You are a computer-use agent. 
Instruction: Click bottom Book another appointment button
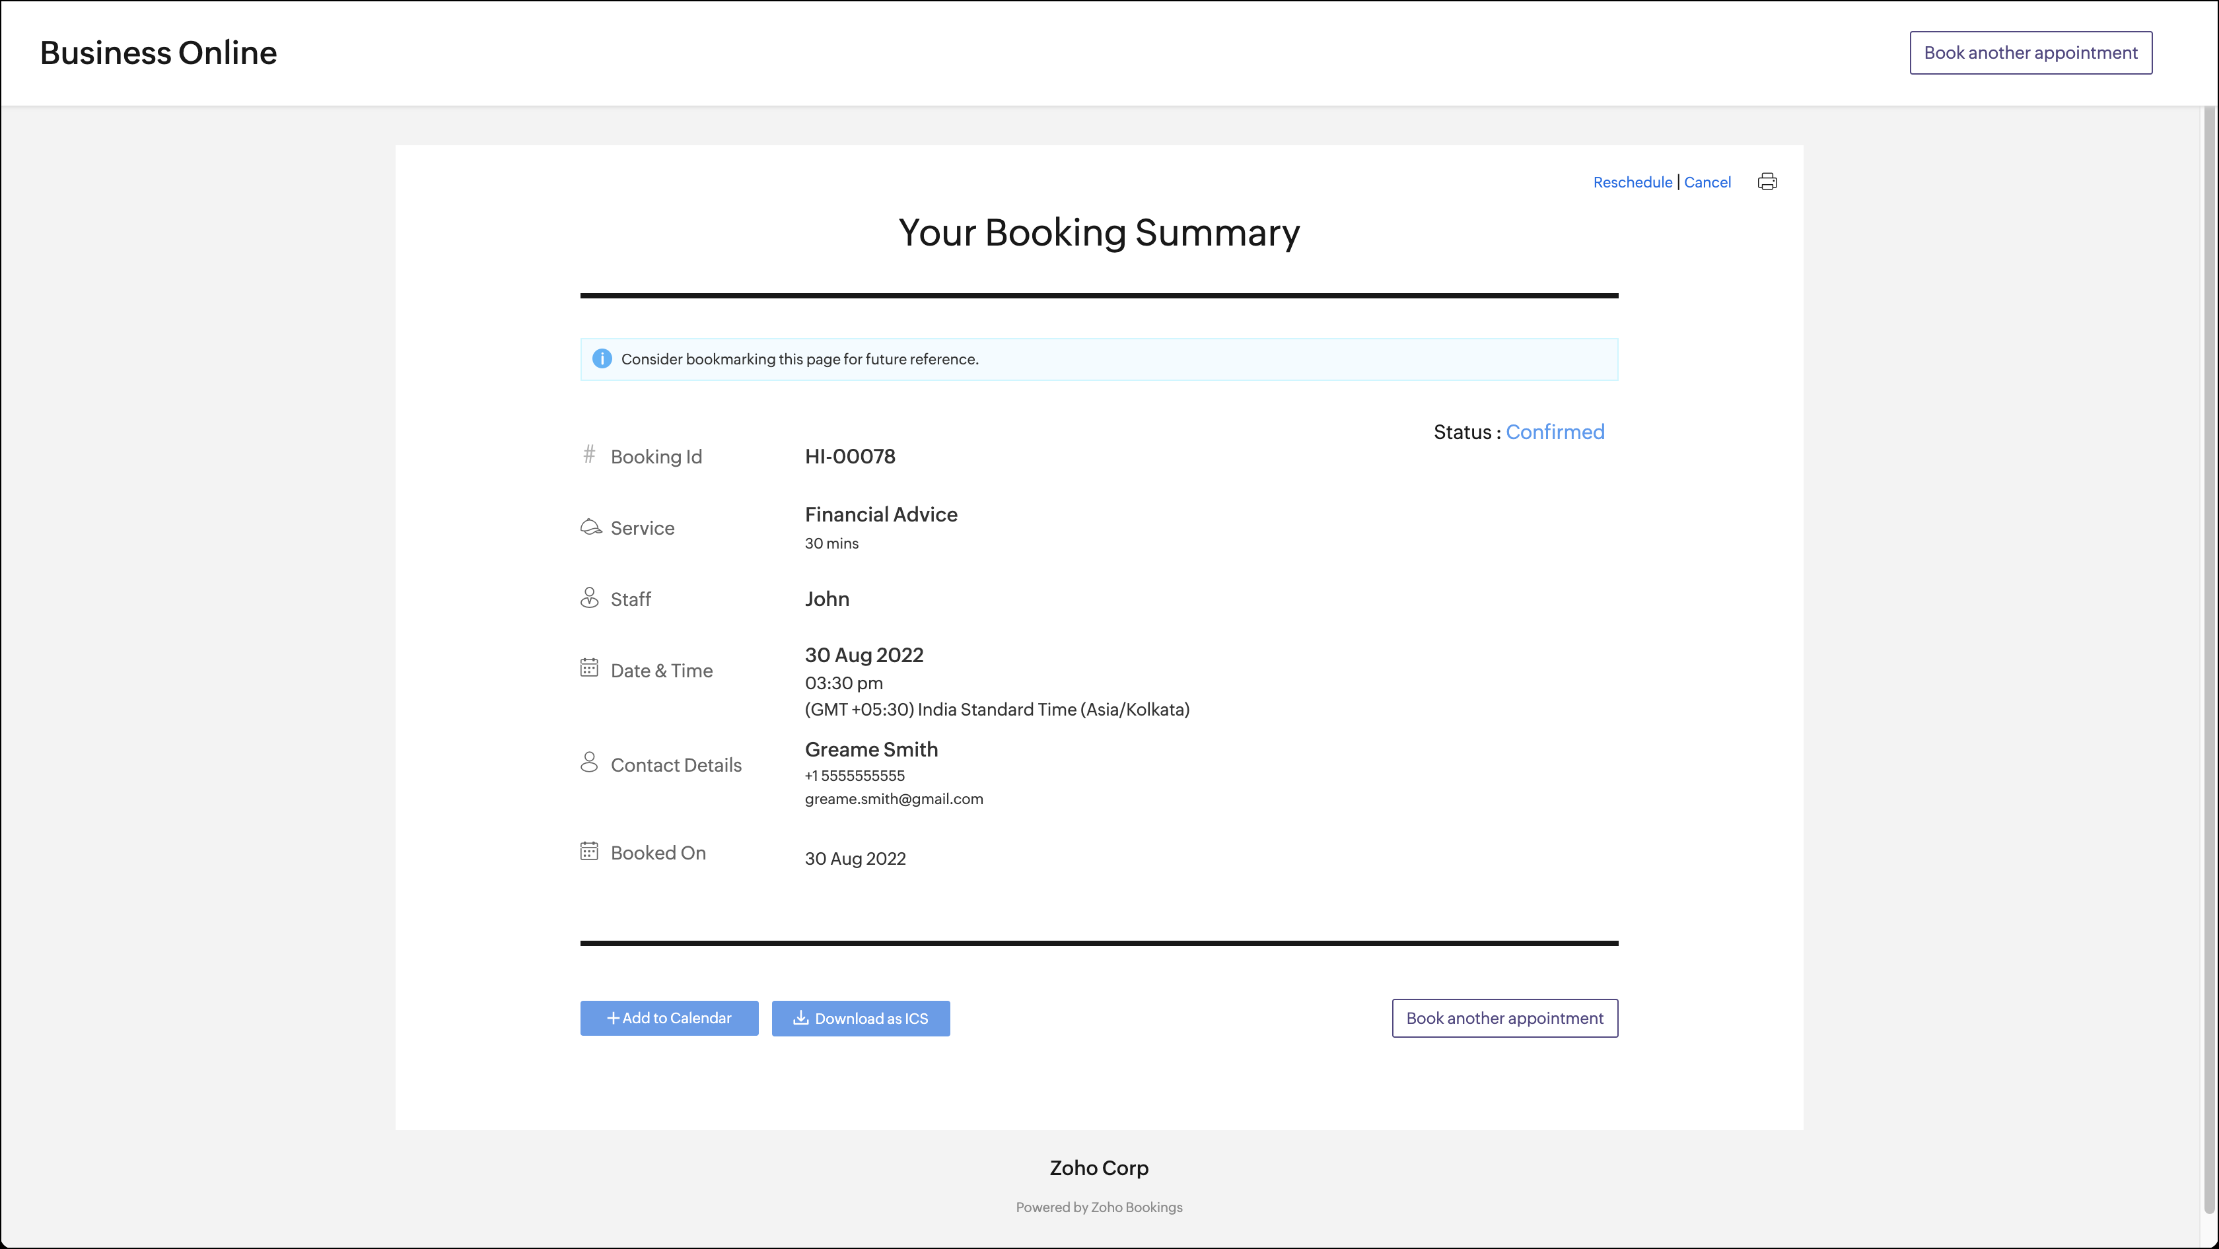1504,1019
